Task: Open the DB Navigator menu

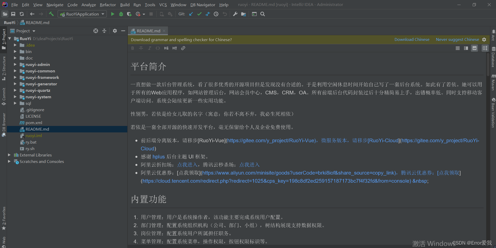Action: tap(203, 5)
